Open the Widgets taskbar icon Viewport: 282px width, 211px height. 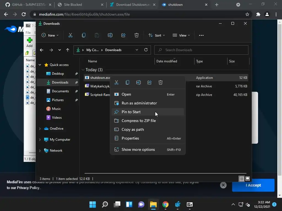click(129, 204)
